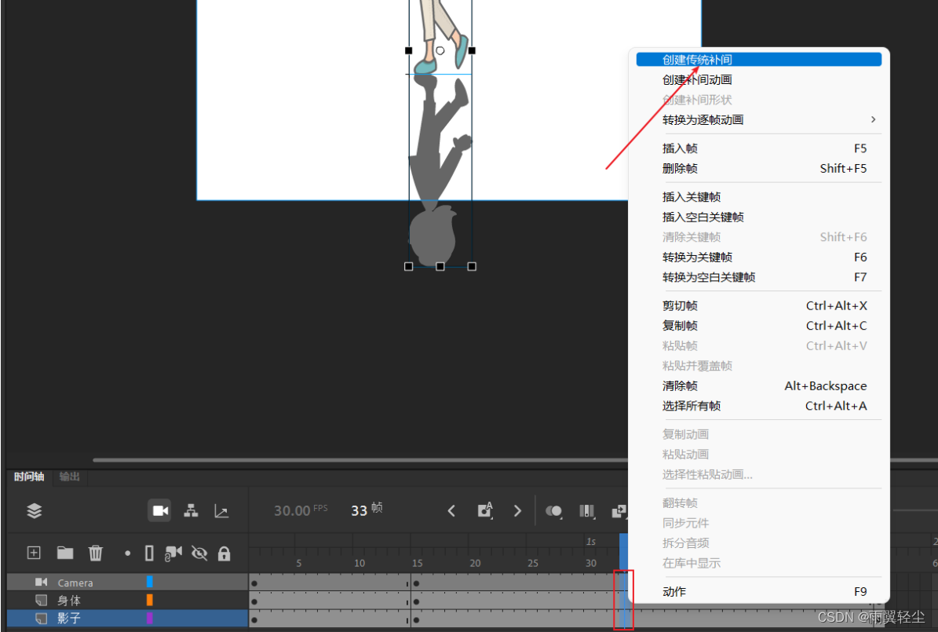The height and width of the screenshot is (632, 938).
Task: Toggle the camera tool in the timeline toolbar
Action: [159, 510]
